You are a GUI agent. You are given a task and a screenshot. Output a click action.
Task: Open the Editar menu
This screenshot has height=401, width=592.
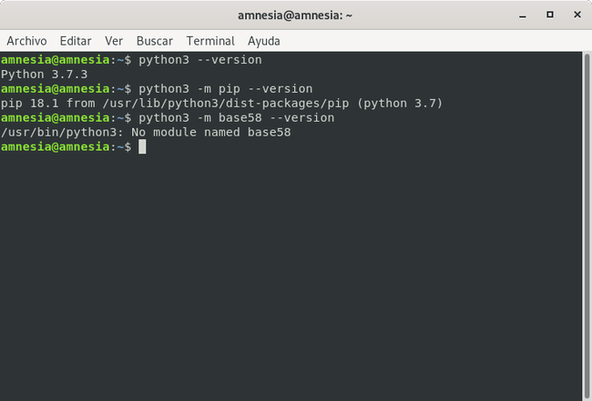[x=76, y=41]
